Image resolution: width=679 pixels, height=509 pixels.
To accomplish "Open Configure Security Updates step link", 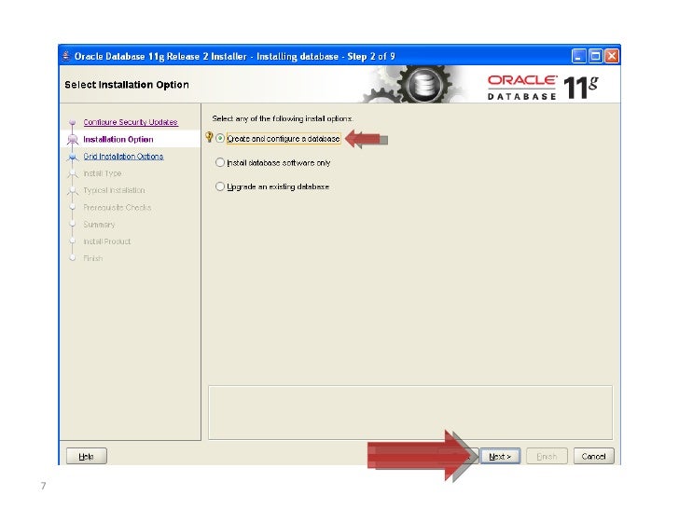I will click(131, 122).
